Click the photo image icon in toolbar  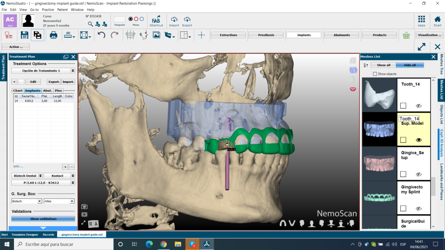pos(156,35)
